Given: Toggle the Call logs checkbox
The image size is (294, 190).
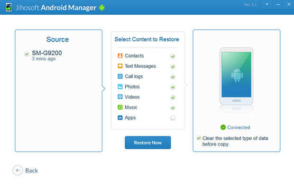Looking at the screenshot, I should pyautogui.click(x=173, y=77).
